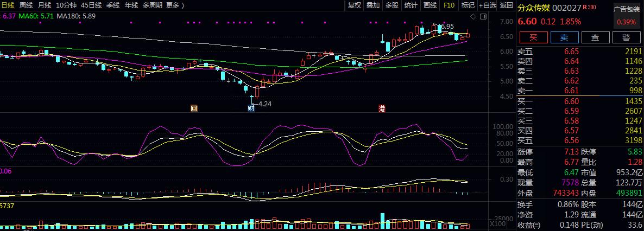Switch to the 月线 monthly chart tab
Image resolution: width=644 pixels, height=231 pixels.
pos(45,5)
